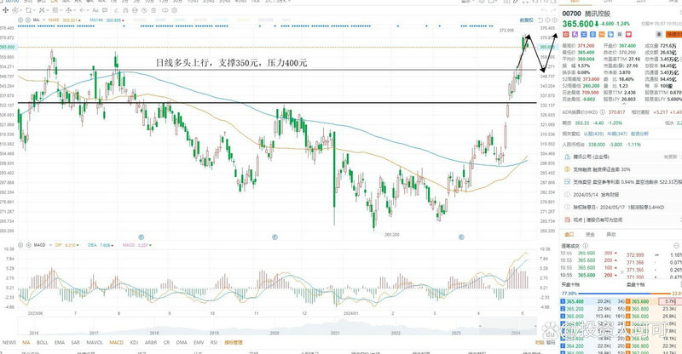Switch to the 资金 tab
682x354 pixels.
pyautogui.click(x=589, y=232)
